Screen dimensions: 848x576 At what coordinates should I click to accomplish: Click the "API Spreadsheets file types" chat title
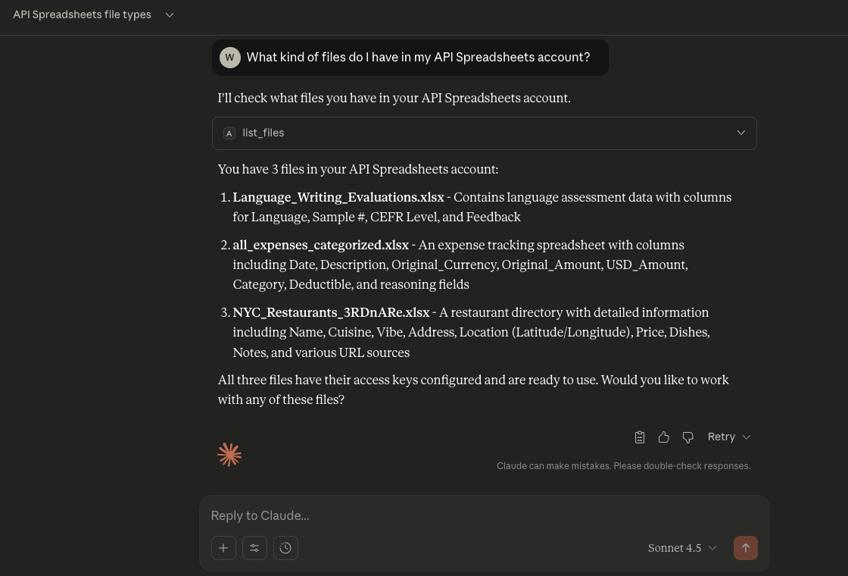click(82, 15)
